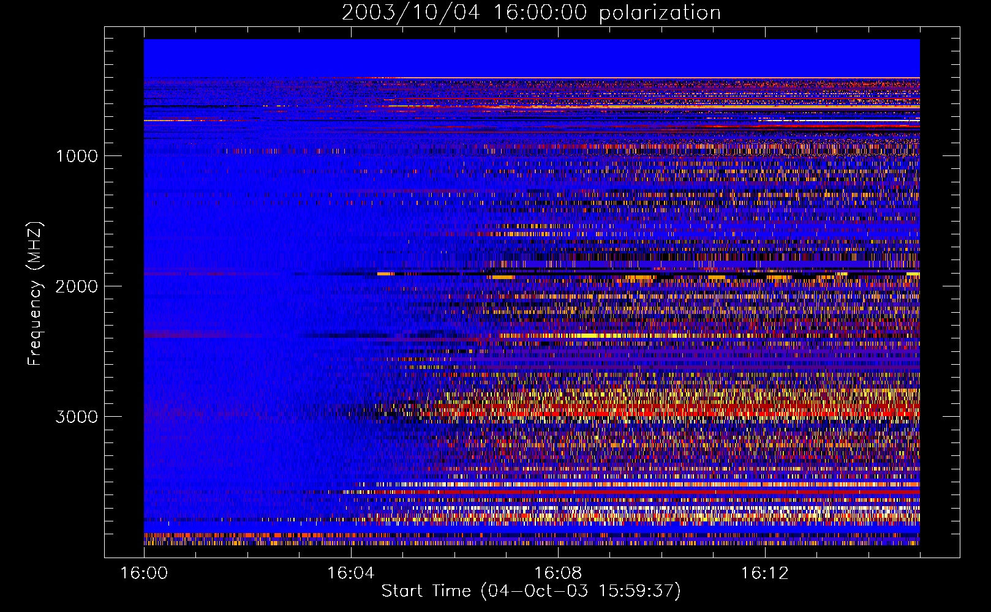The width and height of the screenshot is (991, 612).
Task: Click the 16:12 time tick label
Action: [765, 573]
